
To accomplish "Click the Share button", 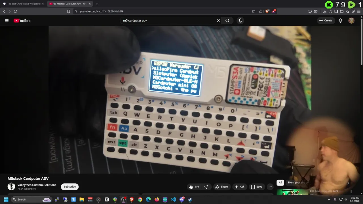I will pos(221,187).
